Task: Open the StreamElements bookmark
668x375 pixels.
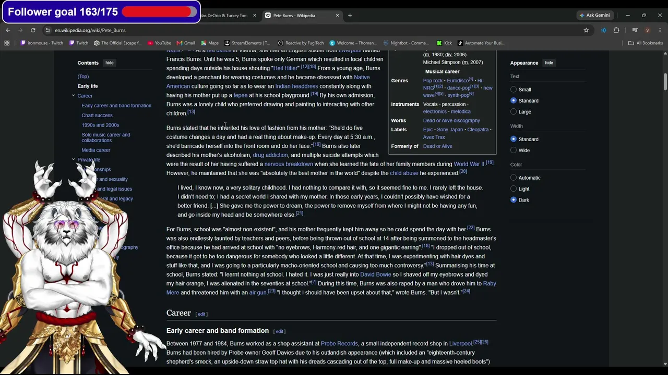Action: point(247,43)
